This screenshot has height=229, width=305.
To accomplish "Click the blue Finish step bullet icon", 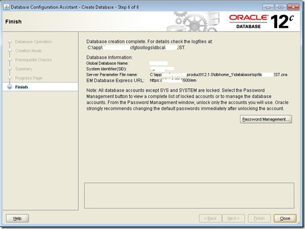I will coord(10,87).
